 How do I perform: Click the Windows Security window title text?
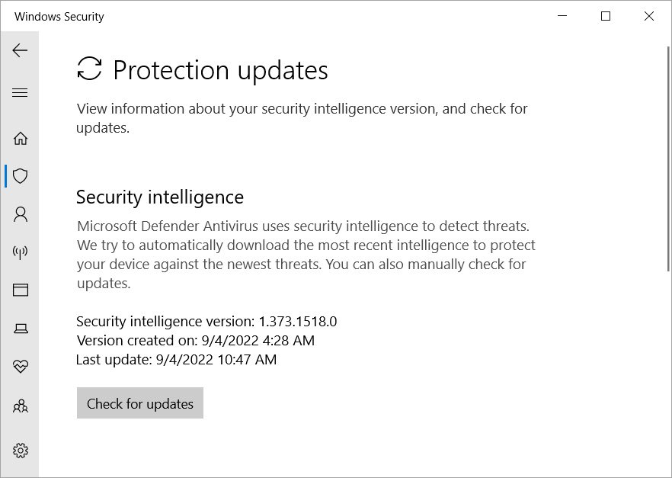59,16
